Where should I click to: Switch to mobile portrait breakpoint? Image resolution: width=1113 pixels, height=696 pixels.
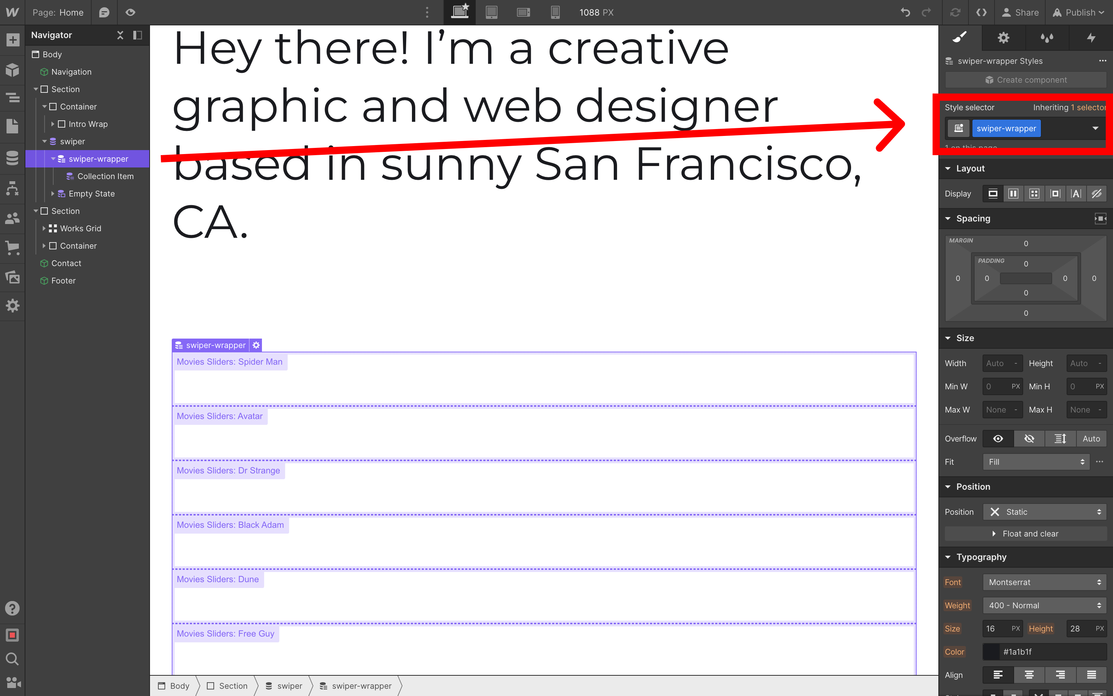point(555,12)
